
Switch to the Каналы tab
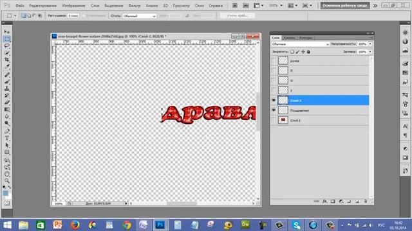coord(289,38)
